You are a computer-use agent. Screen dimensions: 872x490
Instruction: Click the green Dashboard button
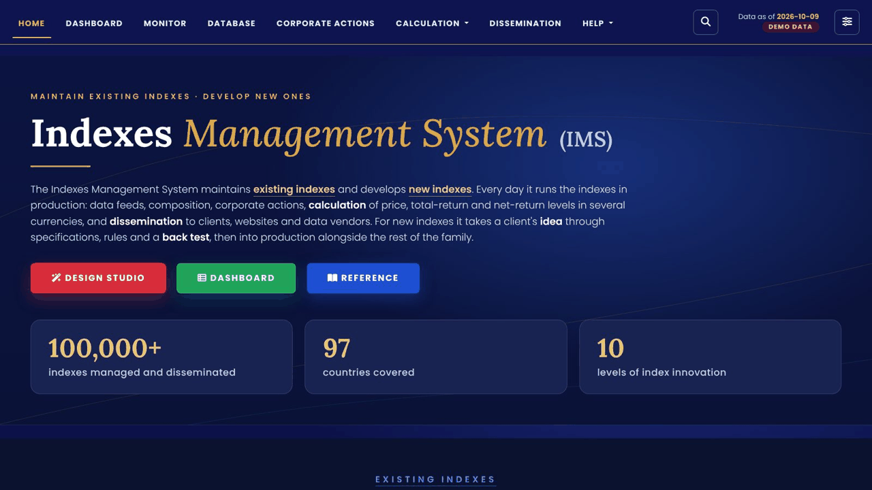(236, 278)
